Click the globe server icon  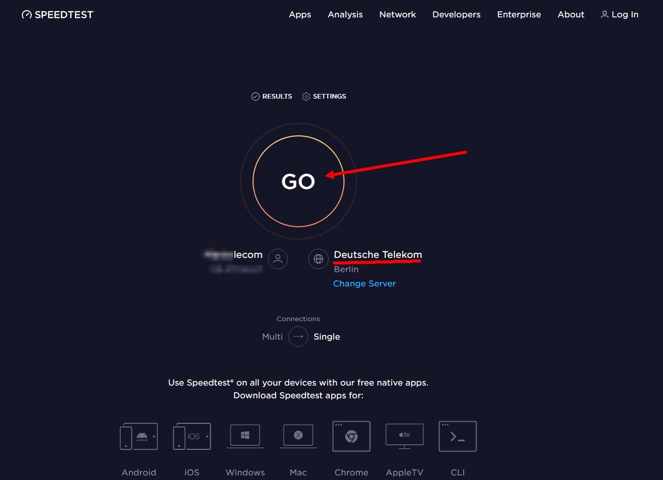(x=318, y=259)
